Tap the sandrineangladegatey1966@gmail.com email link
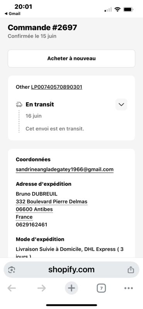The height and width of the screenshot is (309, 143). click(65, 170)
